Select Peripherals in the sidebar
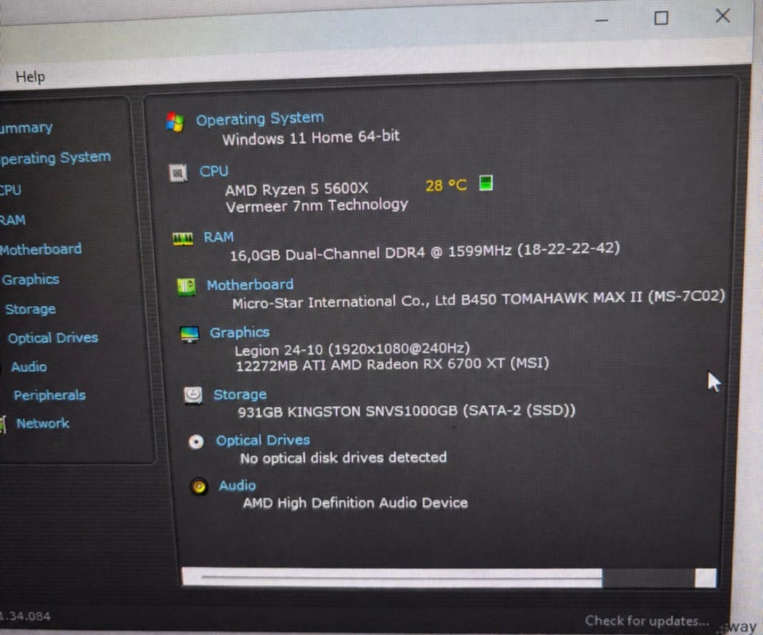This screenshot has height=635, width=763. 49,395
